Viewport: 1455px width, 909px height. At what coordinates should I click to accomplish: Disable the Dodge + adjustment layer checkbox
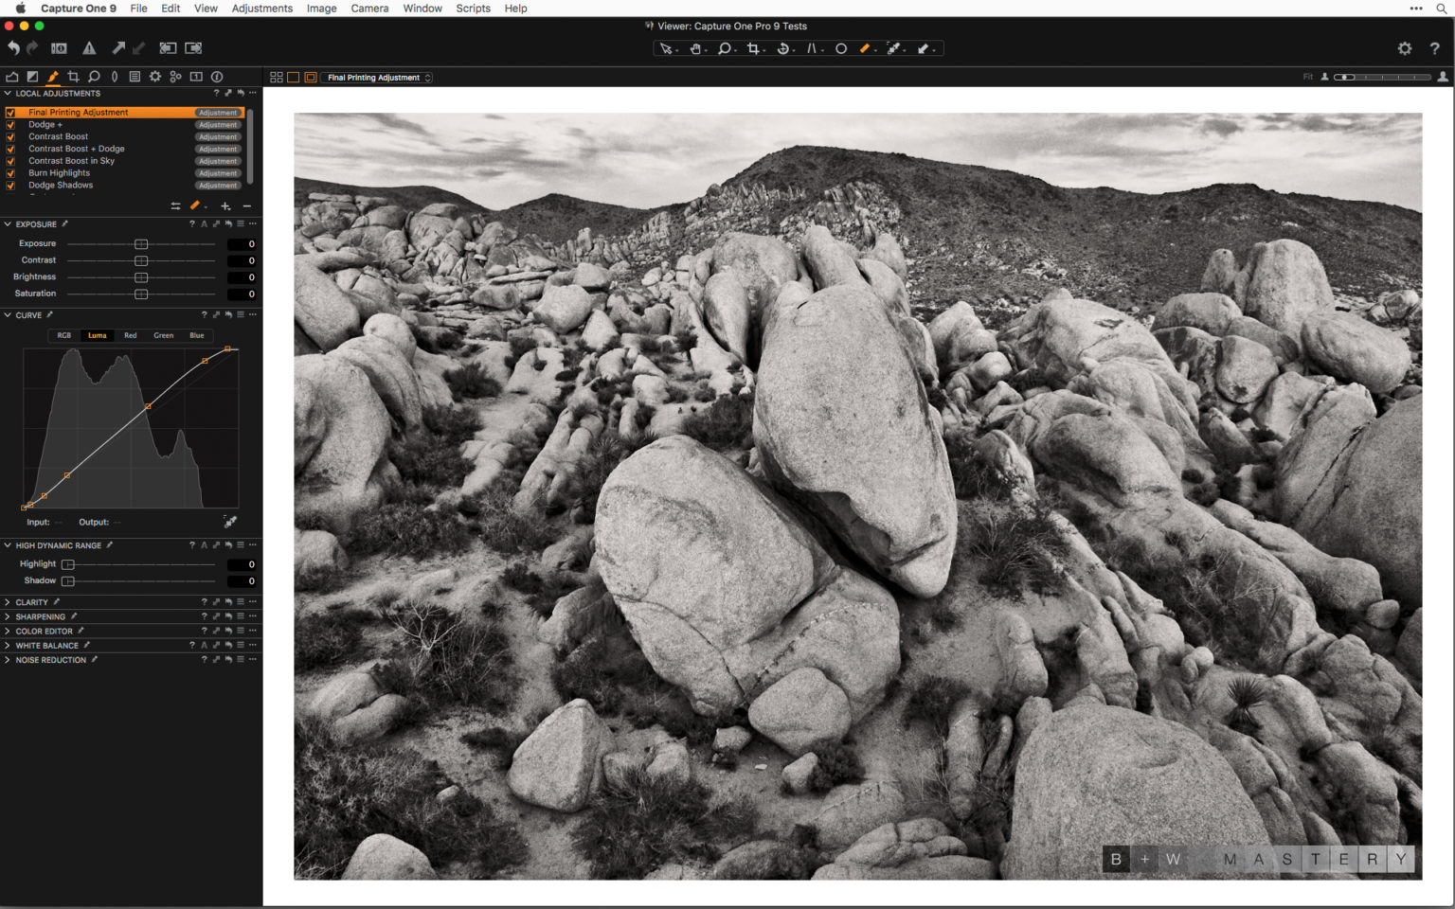click(10, 124)
